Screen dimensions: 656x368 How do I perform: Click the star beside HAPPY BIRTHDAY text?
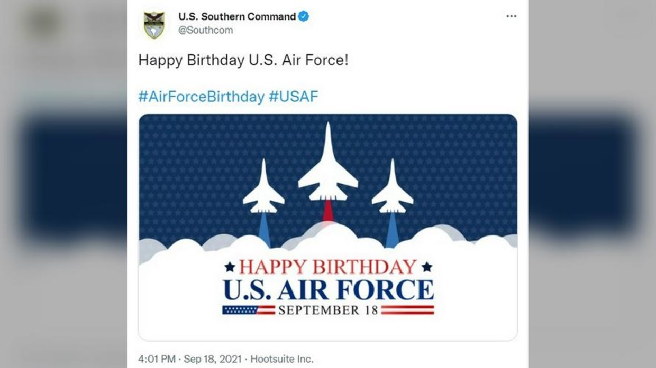pos(230,267)
